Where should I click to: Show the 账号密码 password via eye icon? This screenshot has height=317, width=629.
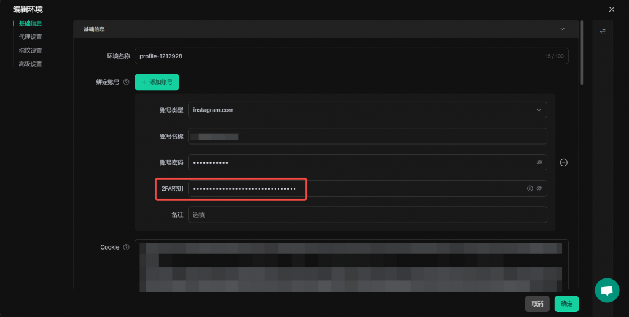pos(539,162)
